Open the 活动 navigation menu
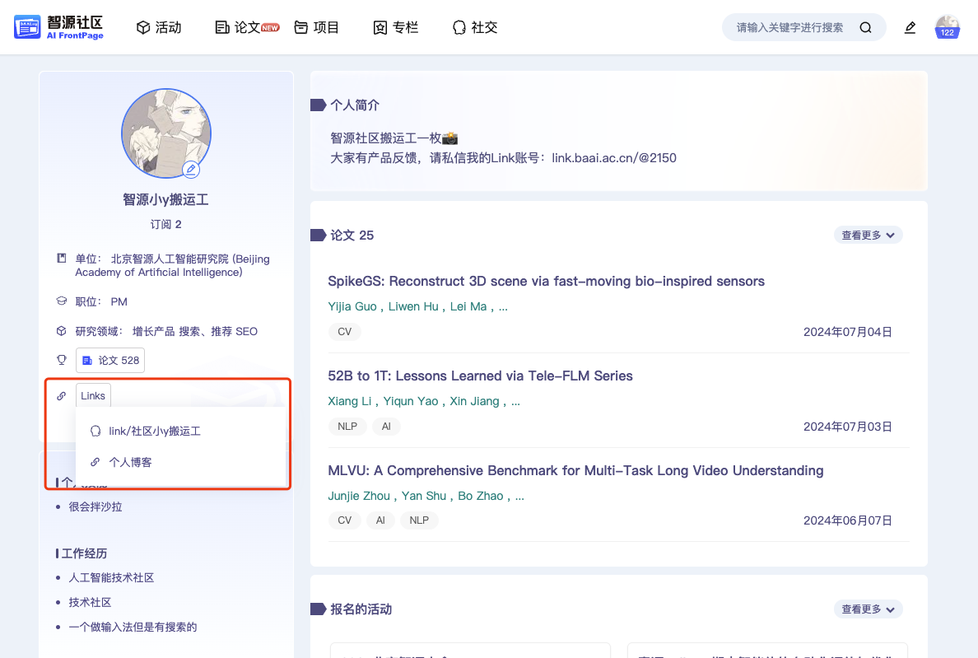The image size is (978, 658). pos(159,27)
